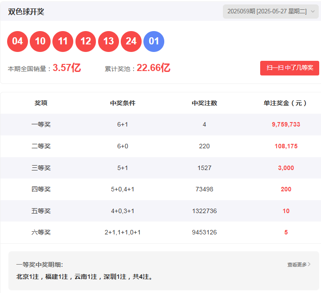Click the 22.66亿 prize pool amount
Screen dimensions: 321x293
pyautogui.click(x=154, y=68)
